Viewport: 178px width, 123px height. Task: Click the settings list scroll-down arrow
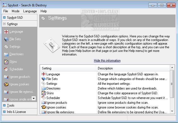pyautogui.click(x=172, y=111)
